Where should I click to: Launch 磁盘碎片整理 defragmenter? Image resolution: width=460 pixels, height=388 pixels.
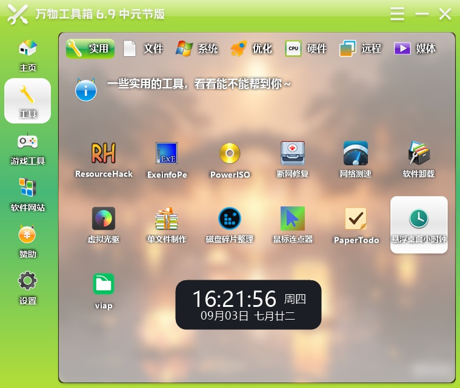pyautogui.click(x=230, y=225)
